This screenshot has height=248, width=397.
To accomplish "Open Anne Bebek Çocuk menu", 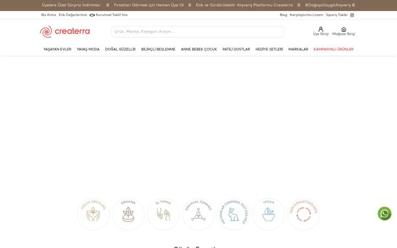I will [x=198, y=50].
